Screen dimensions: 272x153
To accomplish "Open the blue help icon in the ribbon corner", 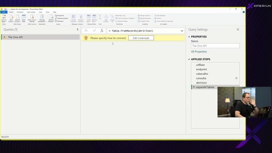I will click(x=244, y=12).
